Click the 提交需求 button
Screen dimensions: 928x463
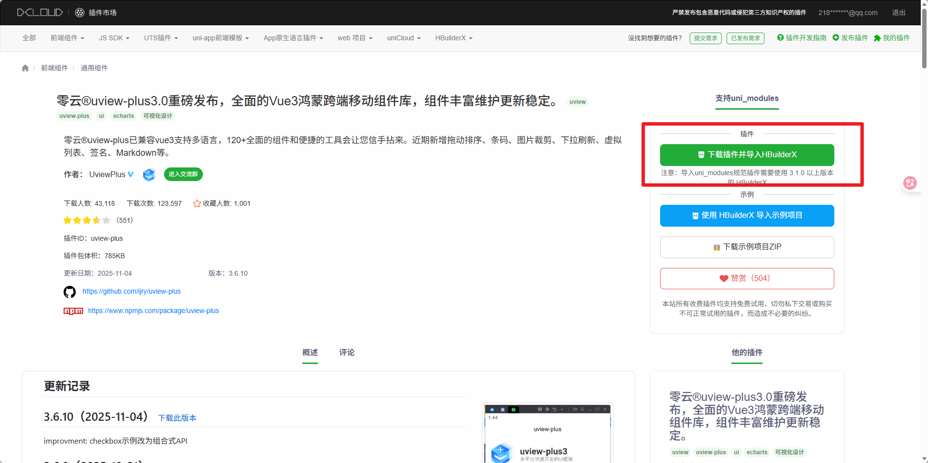point(706,38)
